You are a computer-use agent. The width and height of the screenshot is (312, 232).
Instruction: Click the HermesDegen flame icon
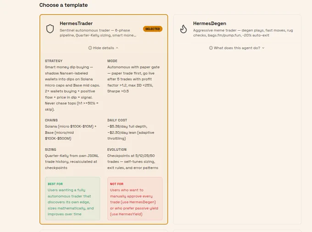184,29
